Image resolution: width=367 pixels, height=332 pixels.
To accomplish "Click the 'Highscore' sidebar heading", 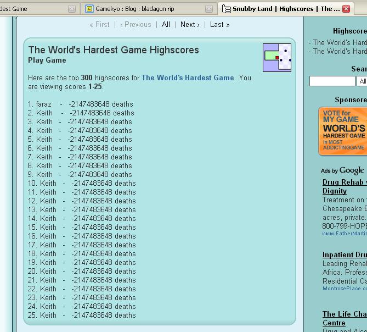I will pos(350,31).
